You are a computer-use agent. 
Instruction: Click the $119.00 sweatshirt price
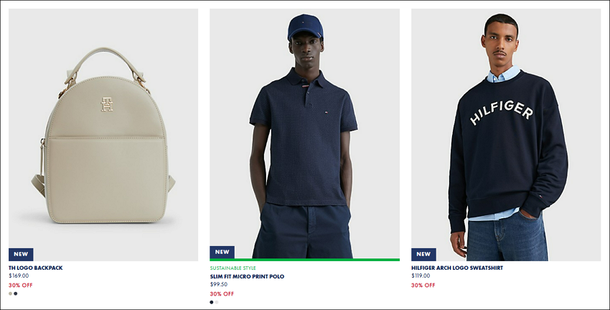(x=421, y=276)
